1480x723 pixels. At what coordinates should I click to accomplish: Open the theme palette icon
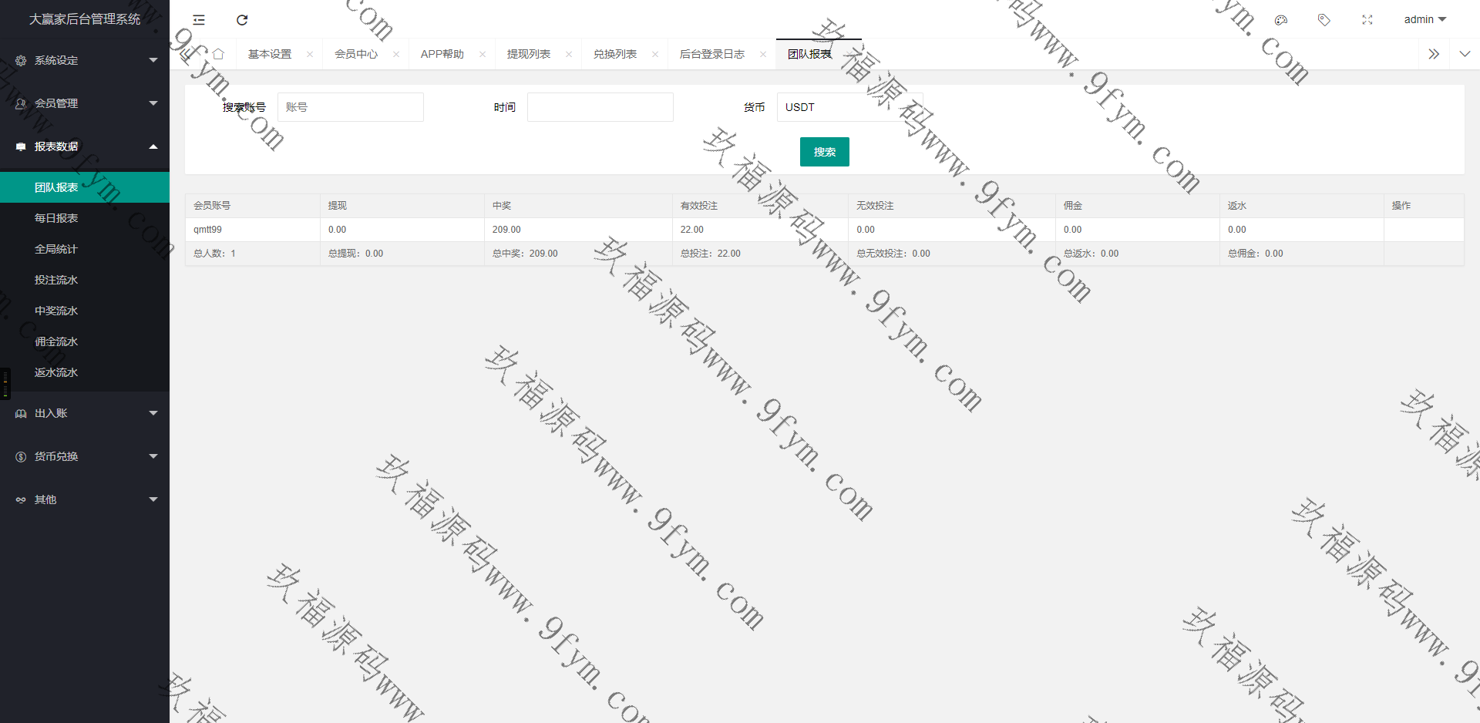(1281, 20)
